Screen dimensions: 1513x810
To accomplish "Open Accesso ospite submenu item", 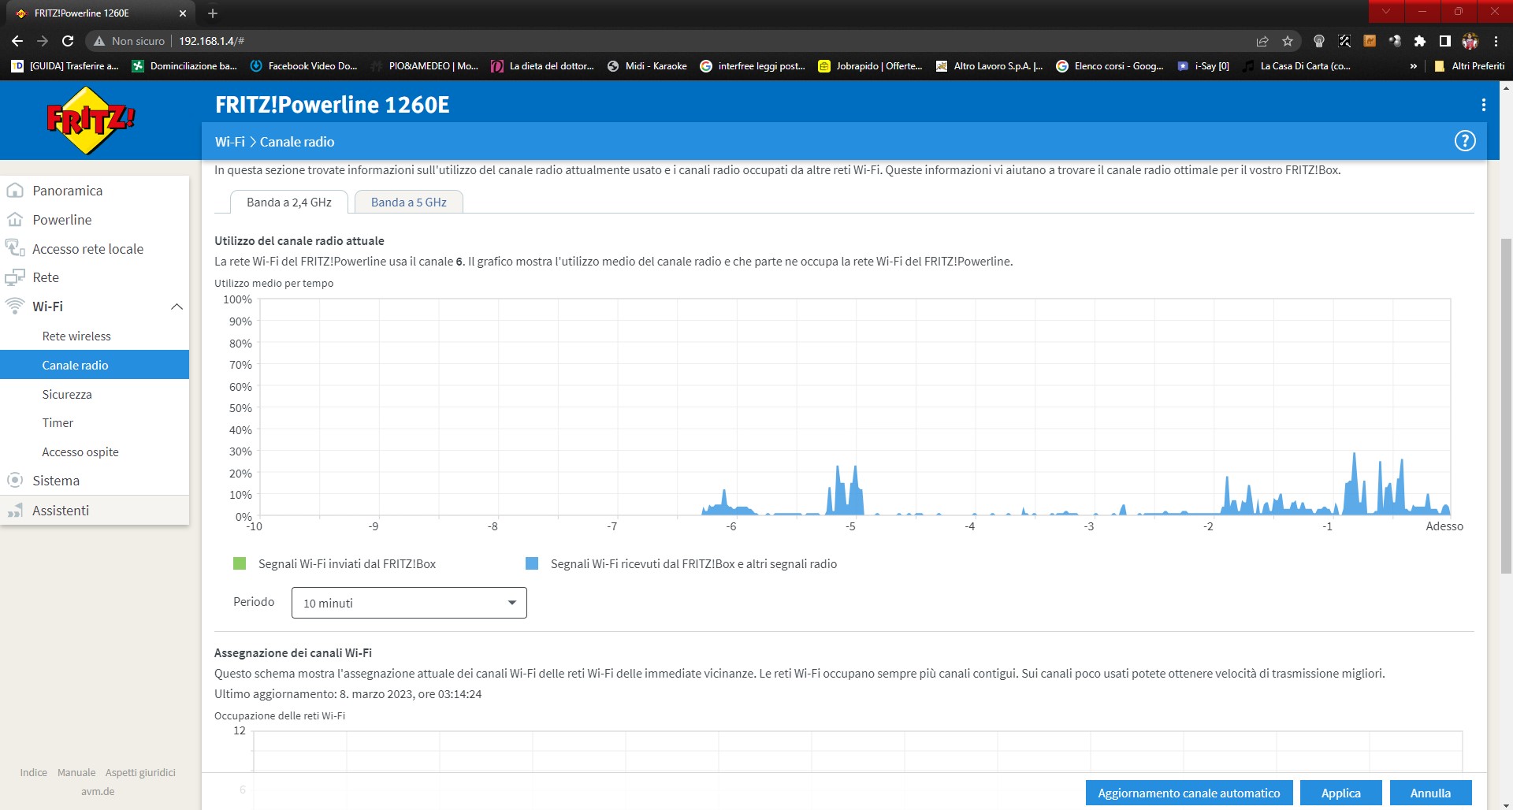I will (x=80, y=452).
